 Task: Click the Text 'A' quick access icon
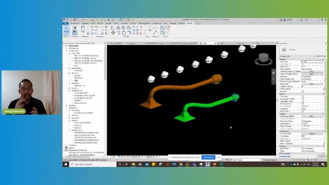108,20
